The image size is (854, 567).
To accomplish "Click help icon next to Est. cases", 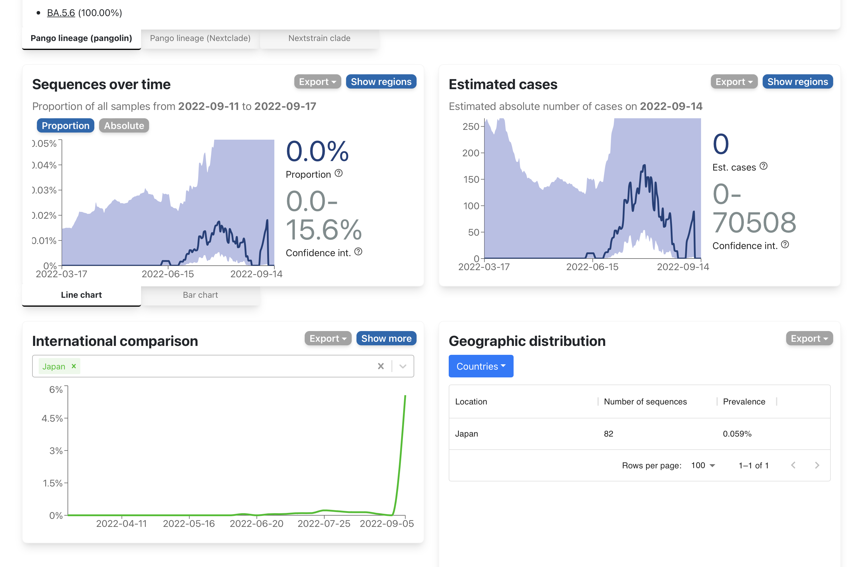I will coord(764,166).
